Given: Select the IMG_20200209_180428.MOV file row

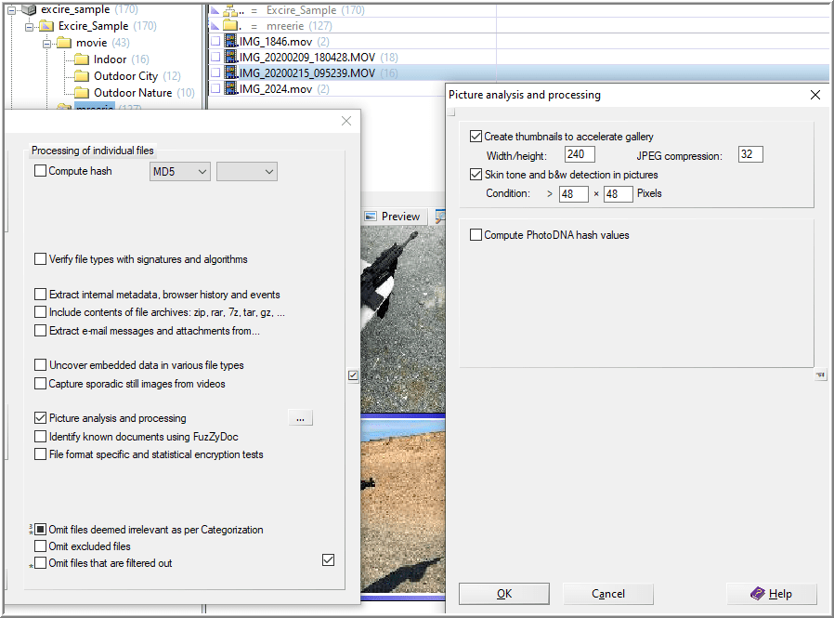Looking at the screenshot, I should (306, 58).
